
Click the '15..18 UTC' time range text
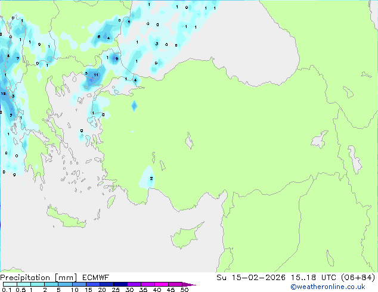click(313, 278)
